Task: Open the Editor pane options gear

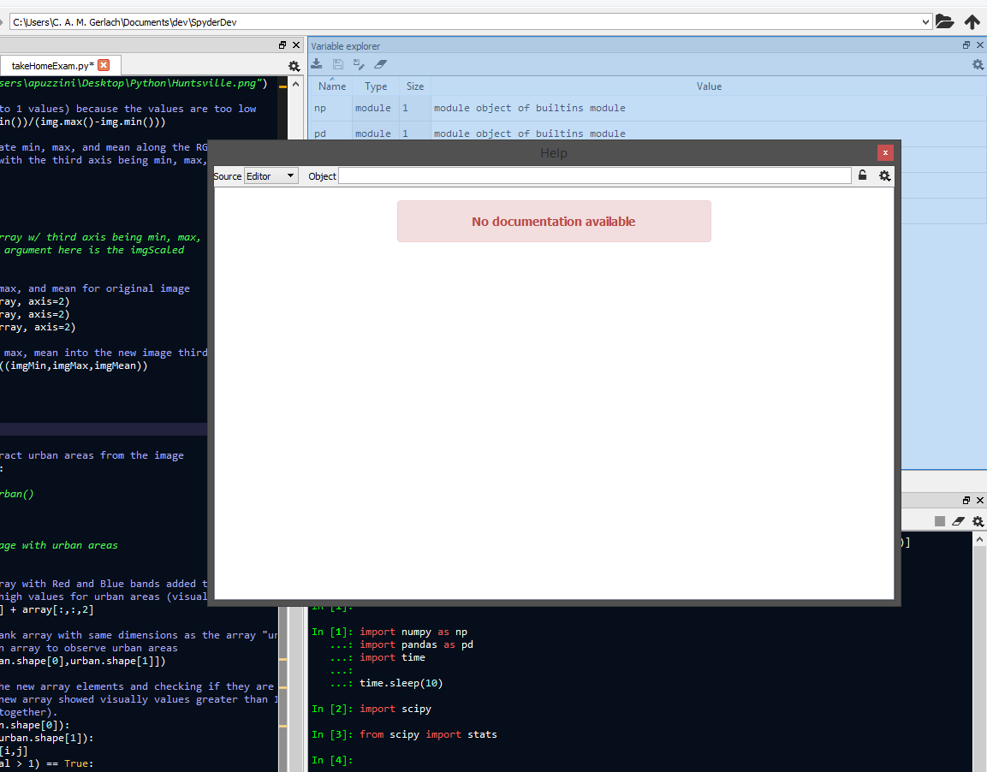Action: coord(294,65)
